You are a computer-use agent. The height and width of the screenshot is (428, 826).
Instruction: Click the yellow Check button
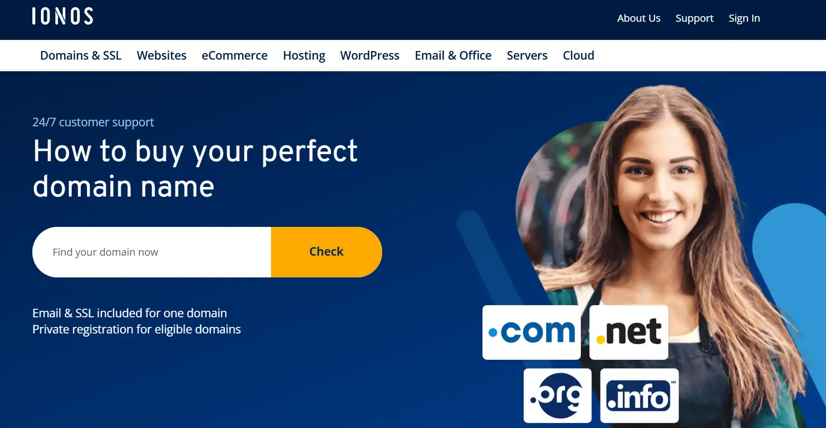coord(327,252)
